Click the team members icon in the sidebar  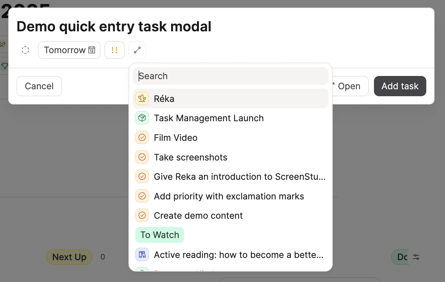pos(4,44)
